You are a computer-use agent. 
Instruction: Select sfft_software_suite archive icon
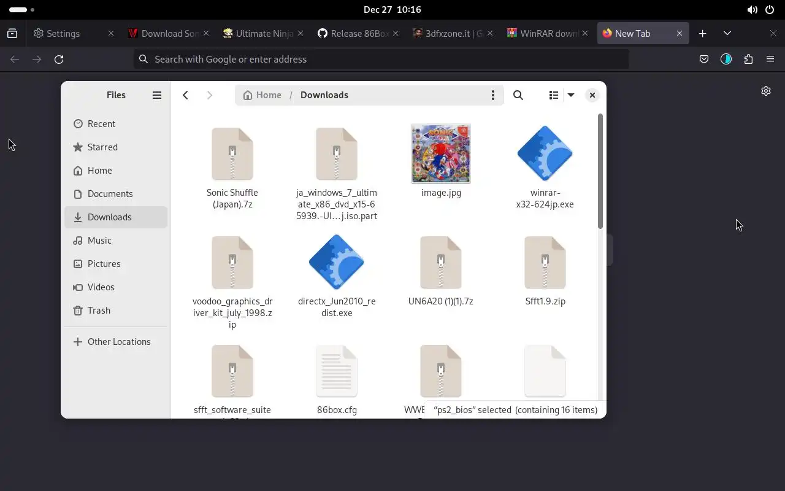coord(232,371)
